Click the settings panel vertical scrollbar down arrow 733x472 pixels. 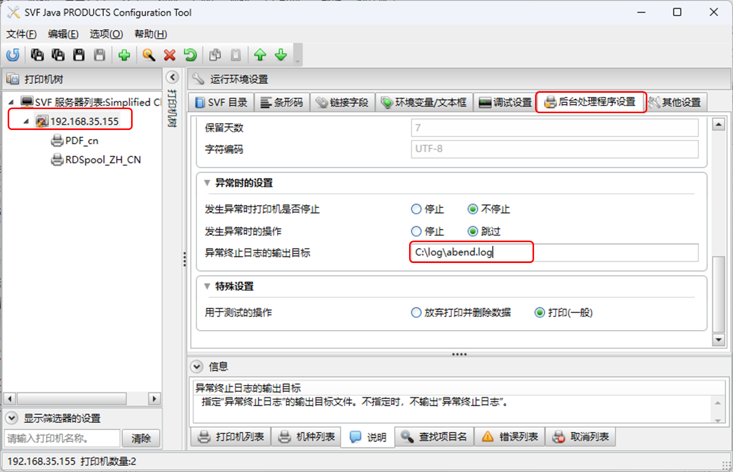point(719,340)
